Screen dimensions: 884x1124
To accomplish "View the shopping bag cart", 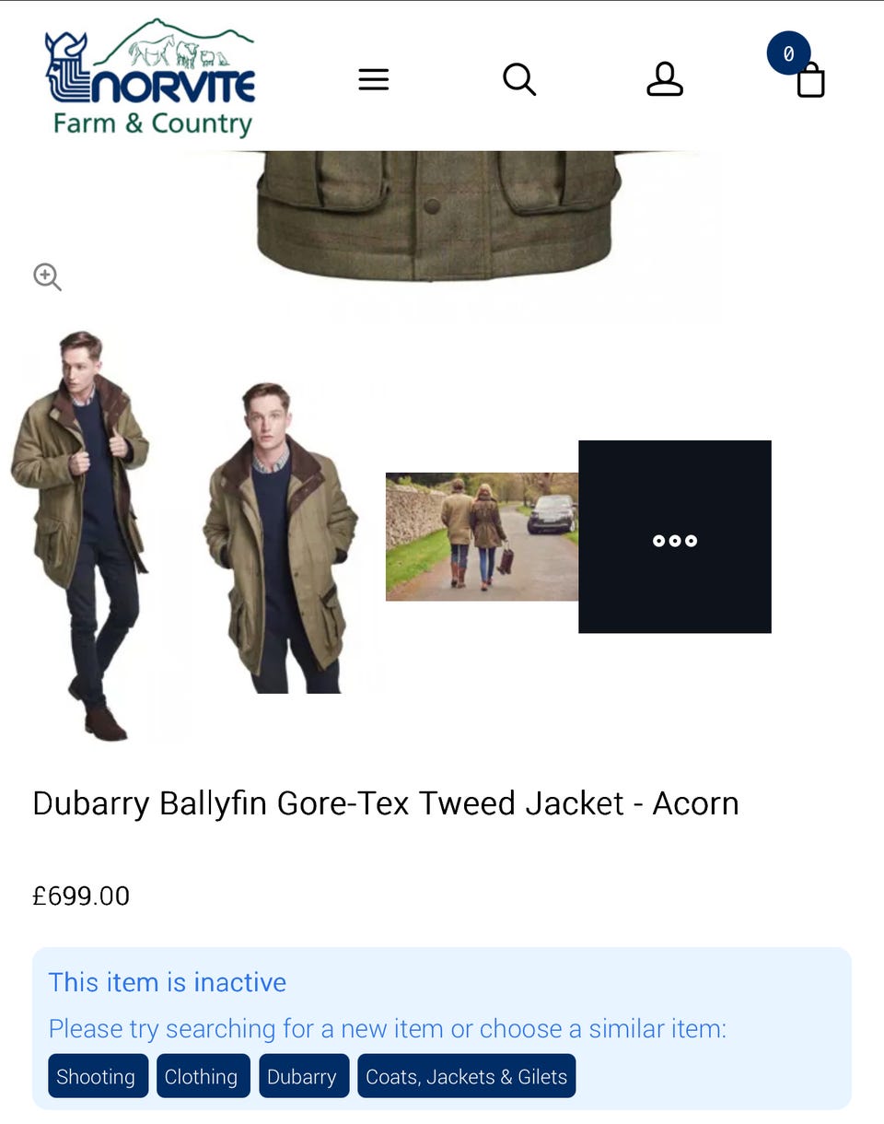I will tap(810, 80).
